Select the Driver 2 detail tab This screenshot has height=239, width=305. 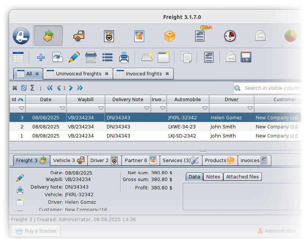point(104,160)
